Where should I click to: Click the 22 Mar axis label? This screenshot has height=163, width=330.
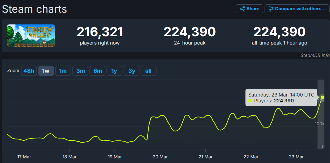click(251, 157)
